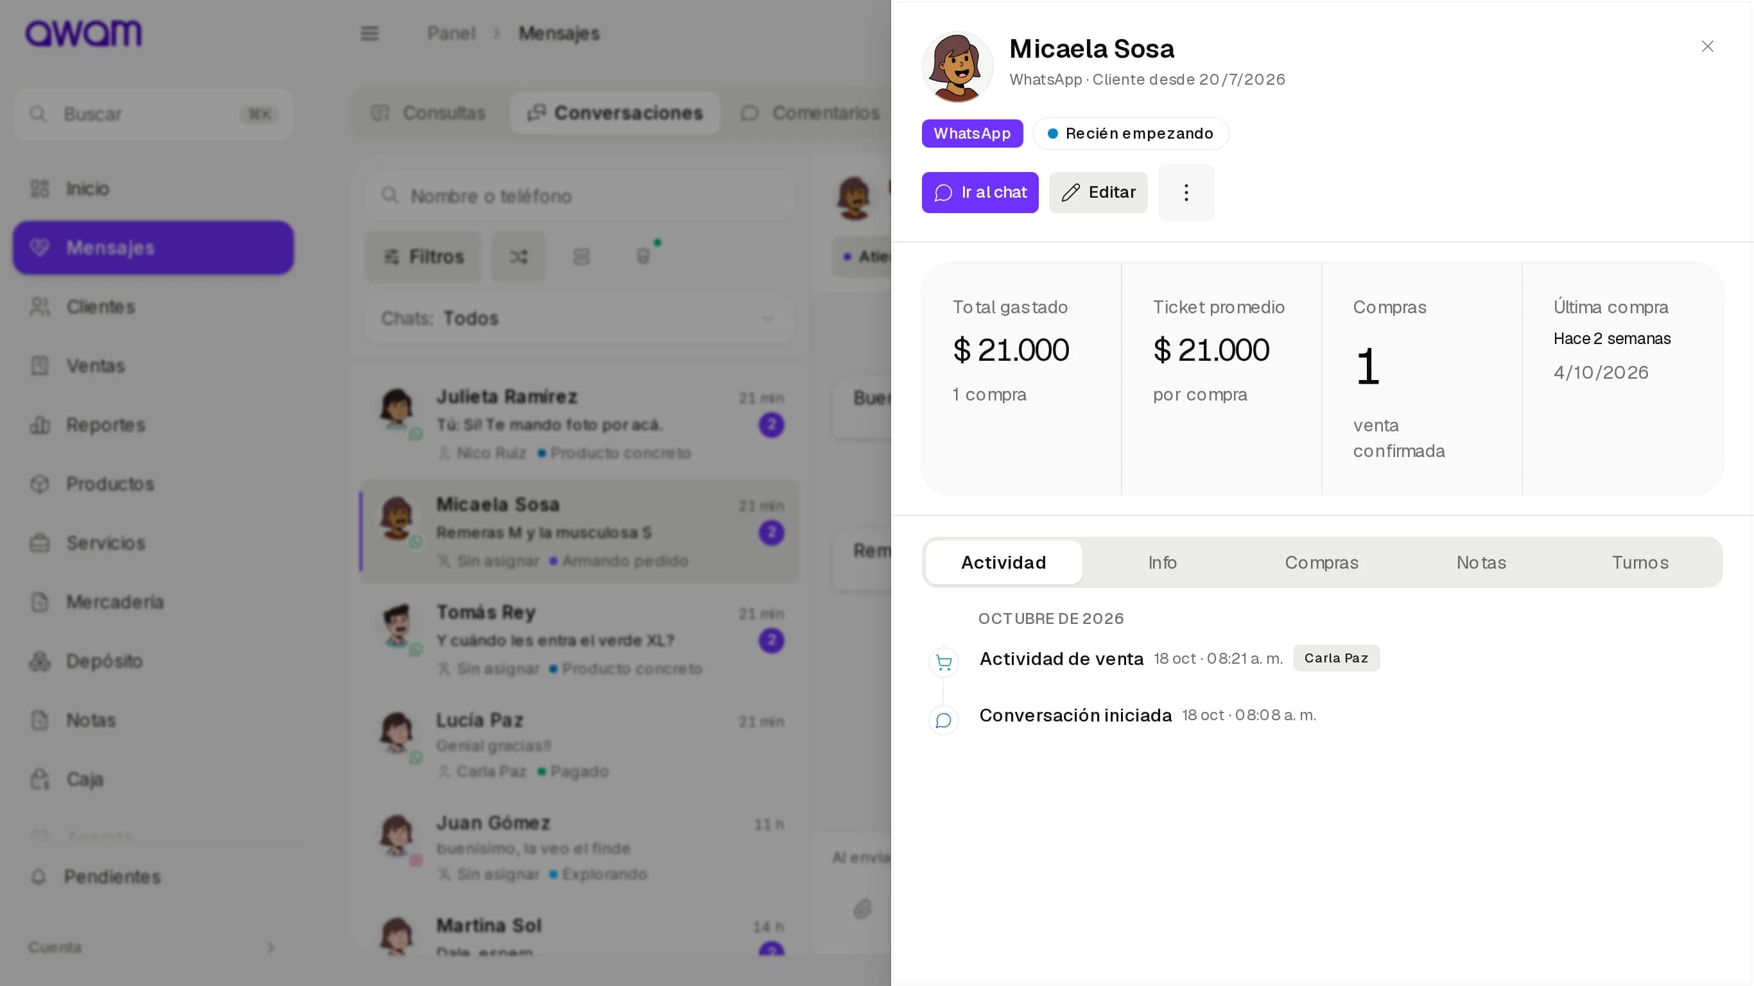The height and width of the screenshot is (986, 1754).
Task: Open Servicios in the sidebar
Action: (x=153, y=542)
